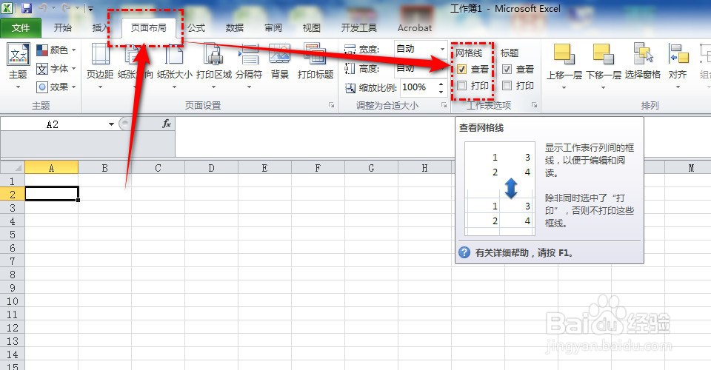Select column C header
Image resolution: width=711 pixels, height=370 pixels.
158,168
